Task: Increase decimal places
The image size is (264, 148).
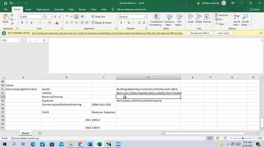Action: coord(139,23)
